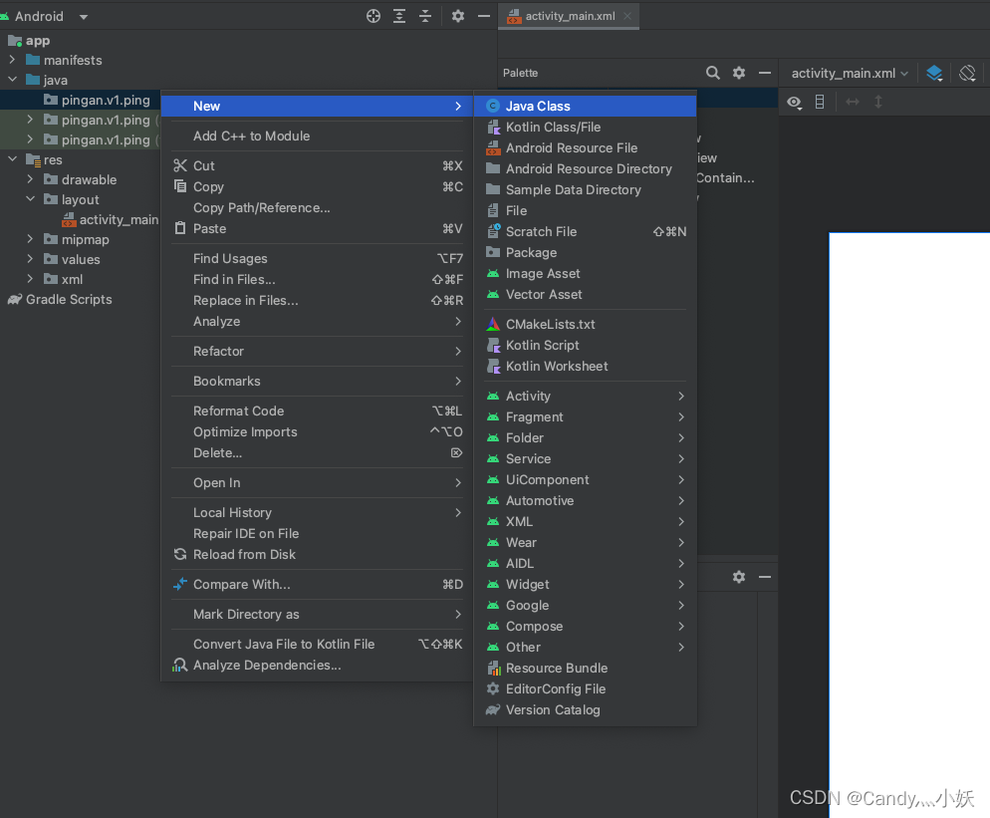The image size is (990, 818).
Task: Collapse the res folder
Action: [12, 159]
